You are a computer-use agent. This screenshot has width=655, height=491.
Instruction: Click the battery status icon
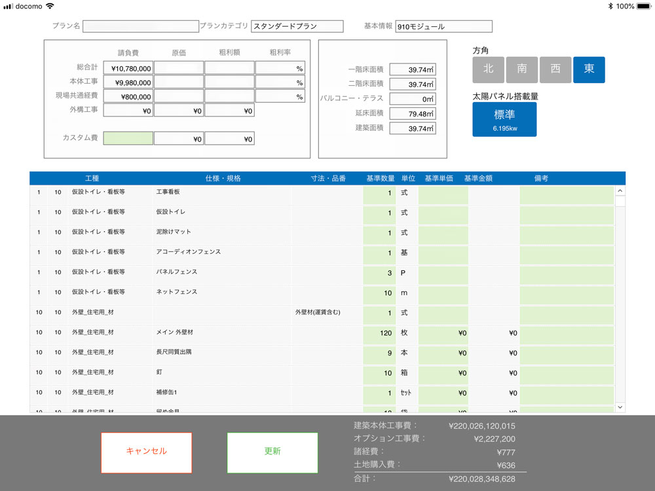click(644, 7)
